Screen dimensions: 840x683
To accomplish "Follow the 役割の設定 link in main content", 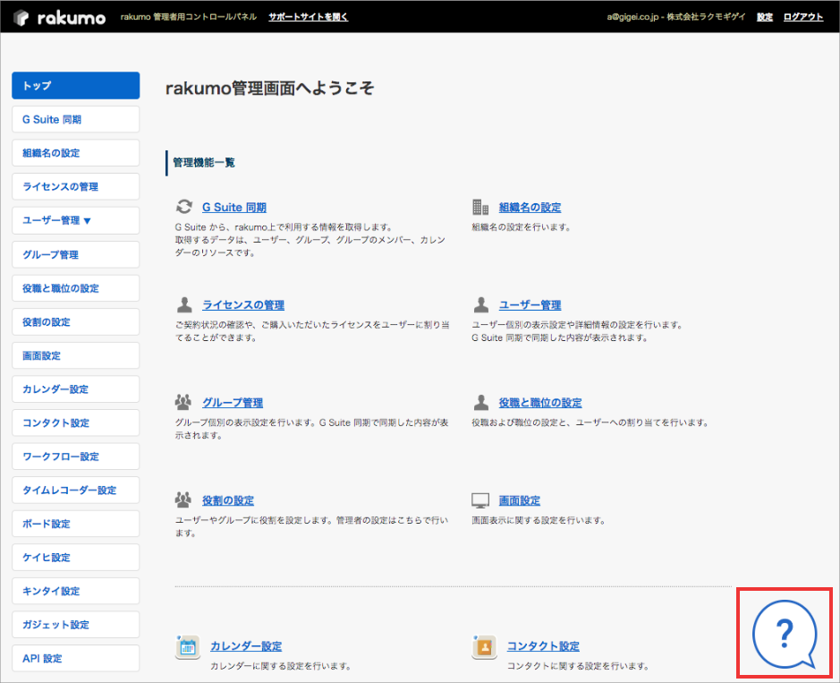I will click(228, 500).
